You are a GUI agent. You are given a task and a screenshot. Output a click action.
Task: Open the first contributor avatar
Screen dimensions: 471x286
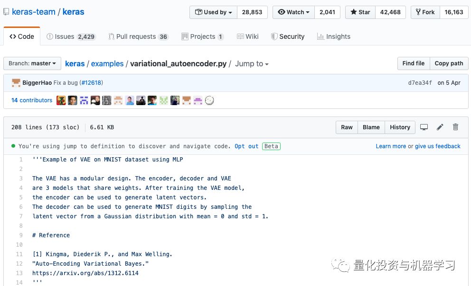(x=61, y=100)
